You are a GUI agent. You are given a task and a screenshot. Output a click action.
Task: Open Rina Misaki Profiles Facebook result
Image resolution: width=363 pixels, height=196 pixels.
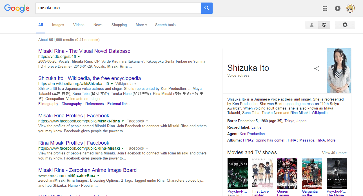pos(74,143)
